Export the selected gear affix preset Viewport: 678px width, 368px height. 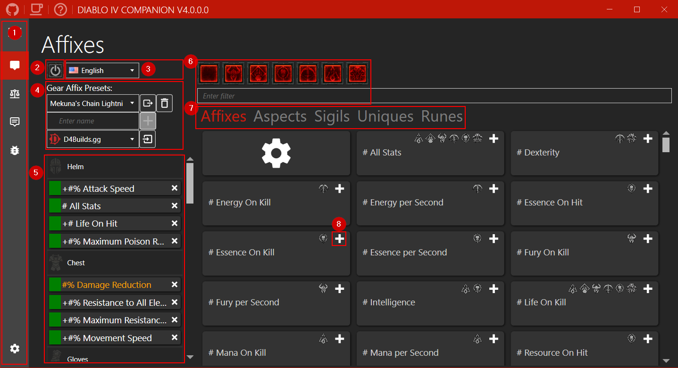point(148,103)
